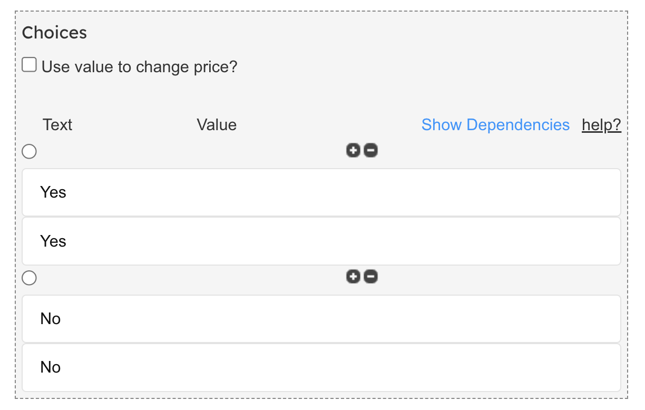Add a choice after the Yes option
The width and height of the screenshot is (645, 410).
coord(353,151)
